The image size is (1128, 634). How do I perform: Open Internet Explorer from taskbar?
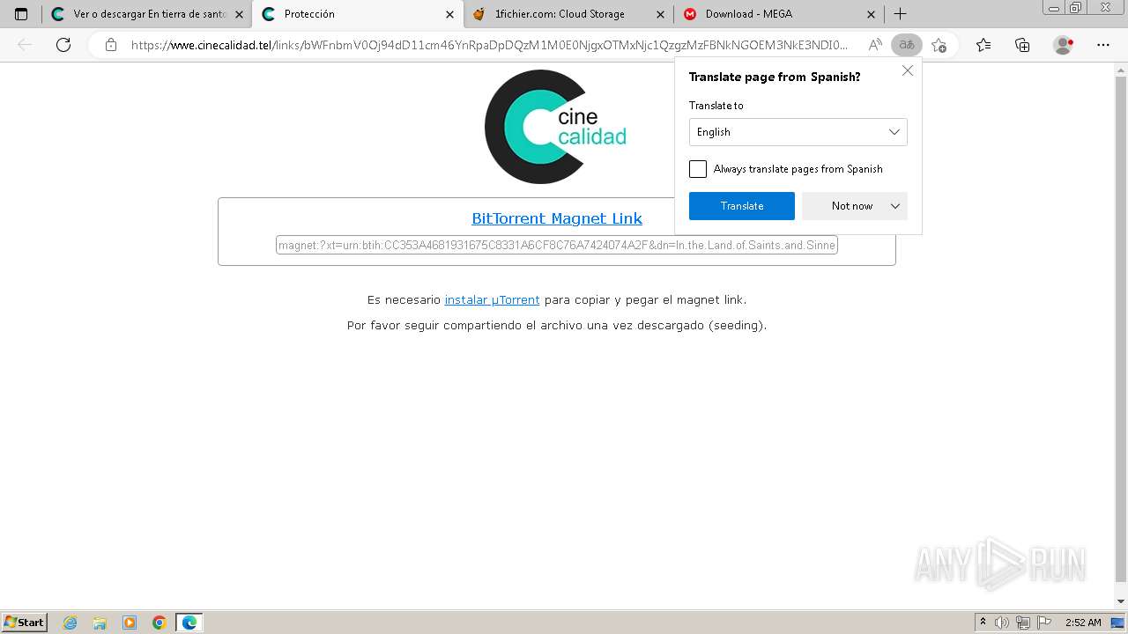(70, 623)
